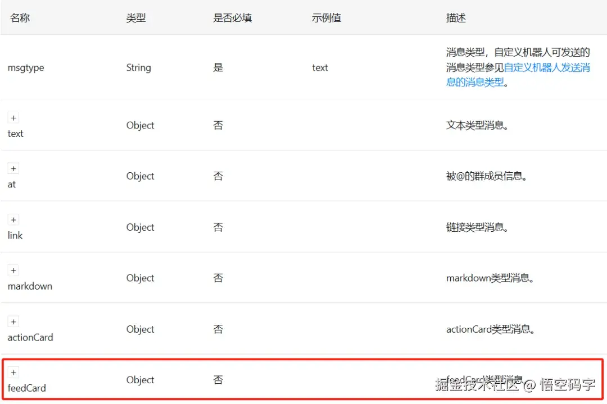The image size is (607, 404).
Task: Click the 类型 column header
Action: pos(136,18)
